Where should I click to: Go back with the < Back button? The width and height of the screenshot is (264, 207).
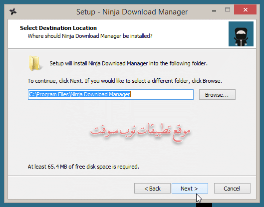click(152, 189)
